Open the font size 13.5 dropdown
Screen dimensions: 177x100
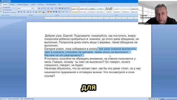pos(37,8)
